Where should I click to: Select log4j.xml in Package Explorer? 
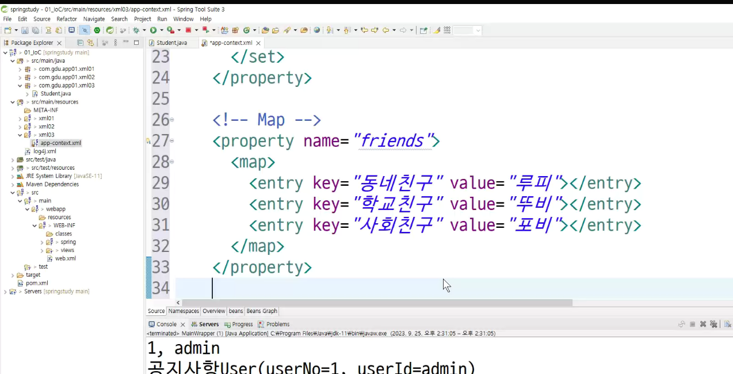click(44, 151)
